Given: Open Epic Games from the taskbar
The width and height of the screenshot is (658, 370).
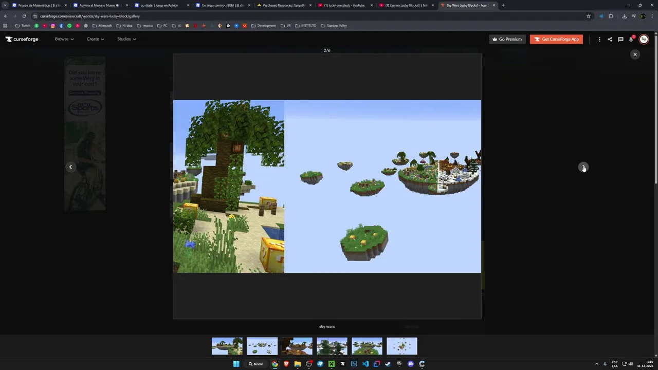Looking at the screenshot, I should coord(399,364).
